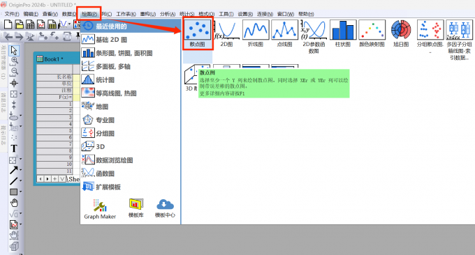The width and height of the screenshot is (475, 255).
Task: Expand the insert graph tool dropdown arrow
Action: click(x=20, y=224)
